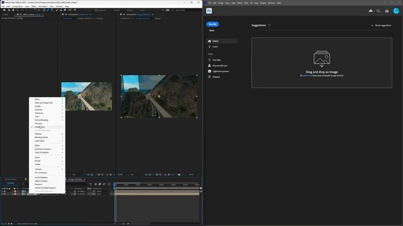Open the Photoshop Plugins menu
Screen dimensions: 403x226
[x=263, y=3]
